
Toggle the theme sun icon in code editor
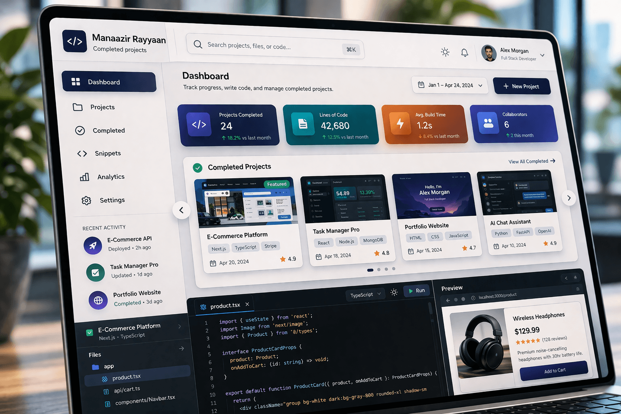point(394,292)
